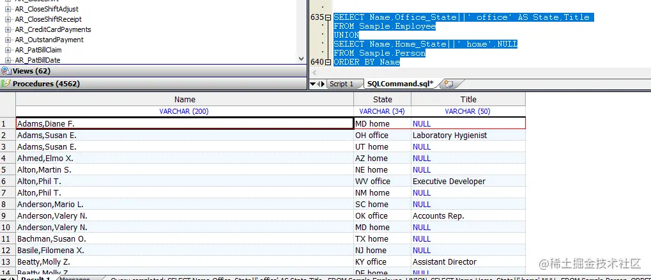Expand AR_CloseShiftAdjust tree node
The width and height of the screenshot is (651, 280).
[8, 9]
